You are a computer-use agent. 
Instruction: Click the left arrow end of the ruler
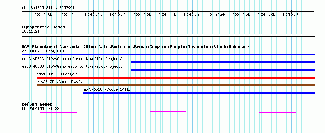pos(23,12)
